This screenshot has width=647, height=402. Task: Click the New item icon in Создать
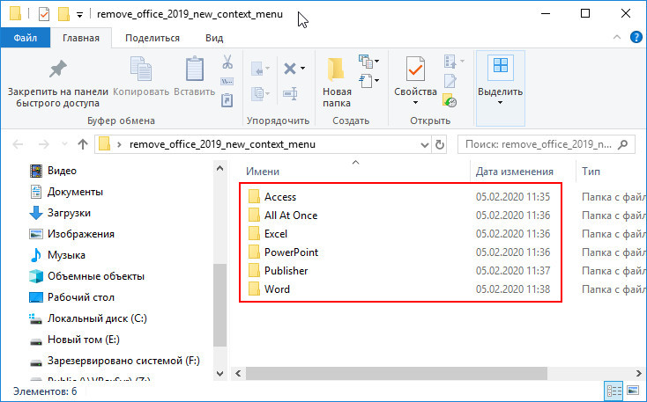tap(366, 61)
